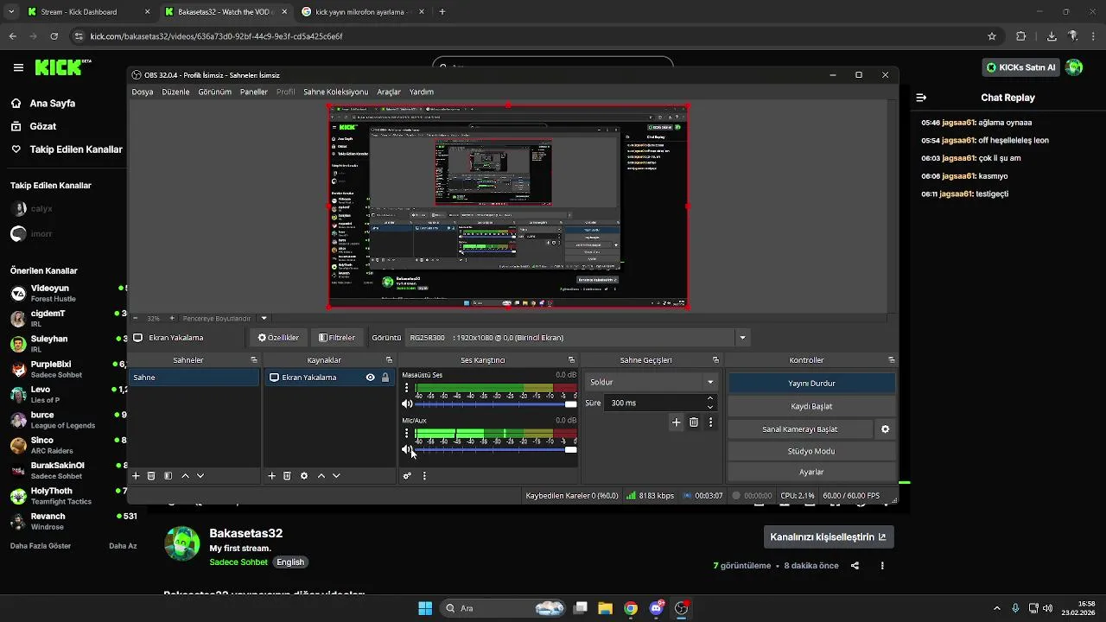Open Stüdyo Modu
The width and height of the screenshot is (1106, 622).
click(x=811, y=451)
